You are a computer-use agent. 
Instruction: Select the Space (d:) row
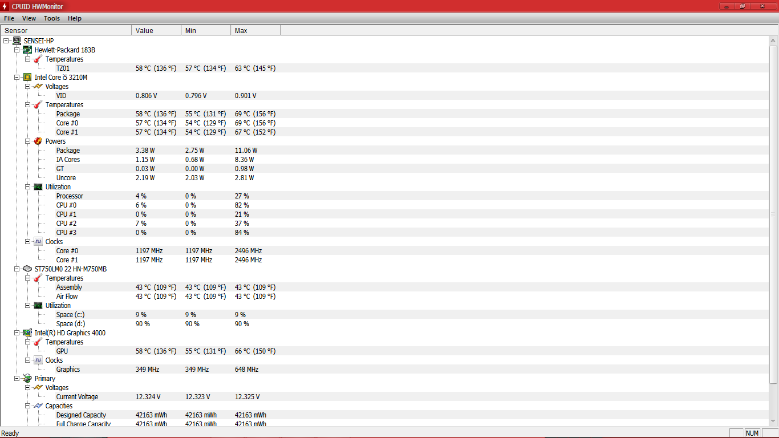(385, 324)
